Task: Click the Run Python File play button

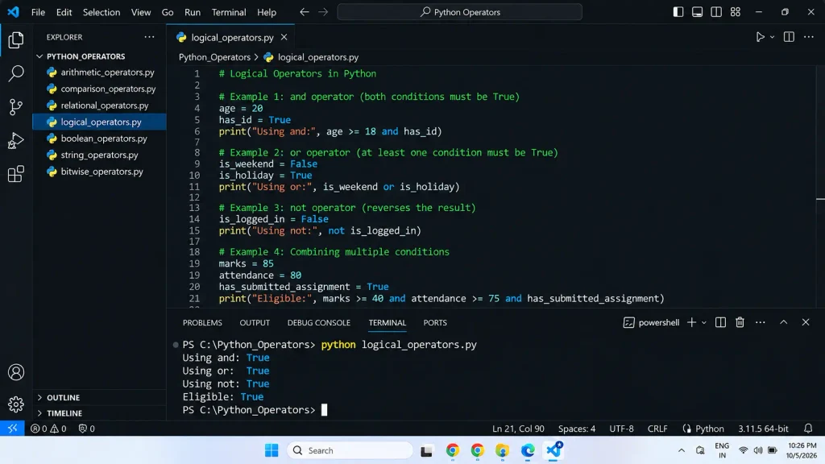Action: (x=760, y=37)
